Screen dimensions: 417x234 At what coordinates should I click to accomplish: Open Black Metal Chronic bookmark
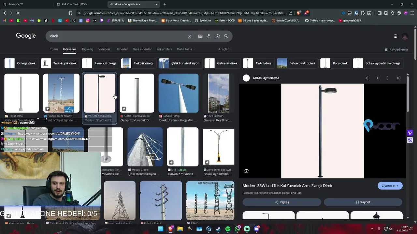coord(176,20)
